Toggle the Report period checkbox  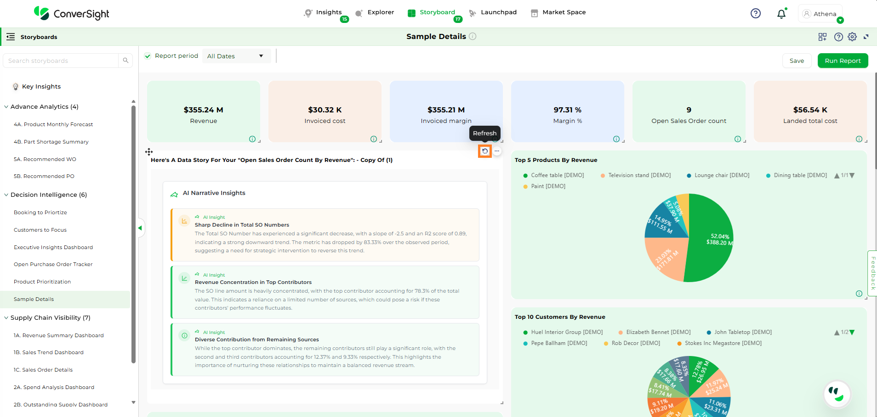click(x=148, y=56)
